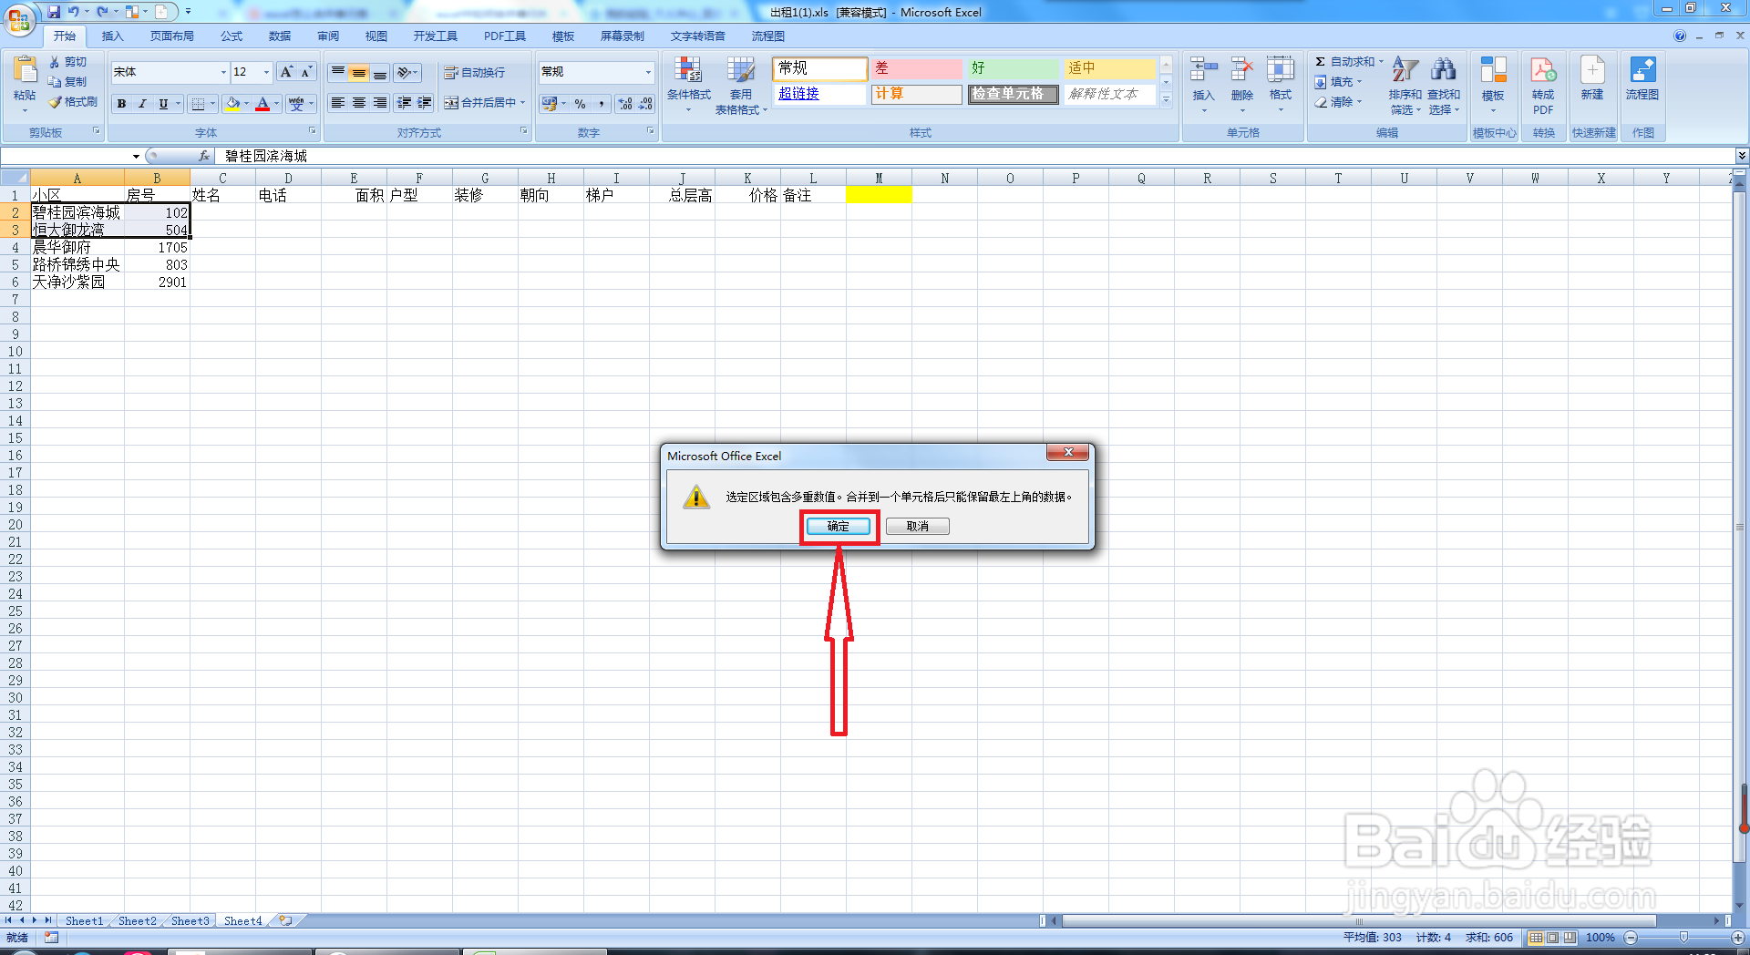Click the phonetic guide wén icon
Screen dimensions: 1750x955
[296, 104]
